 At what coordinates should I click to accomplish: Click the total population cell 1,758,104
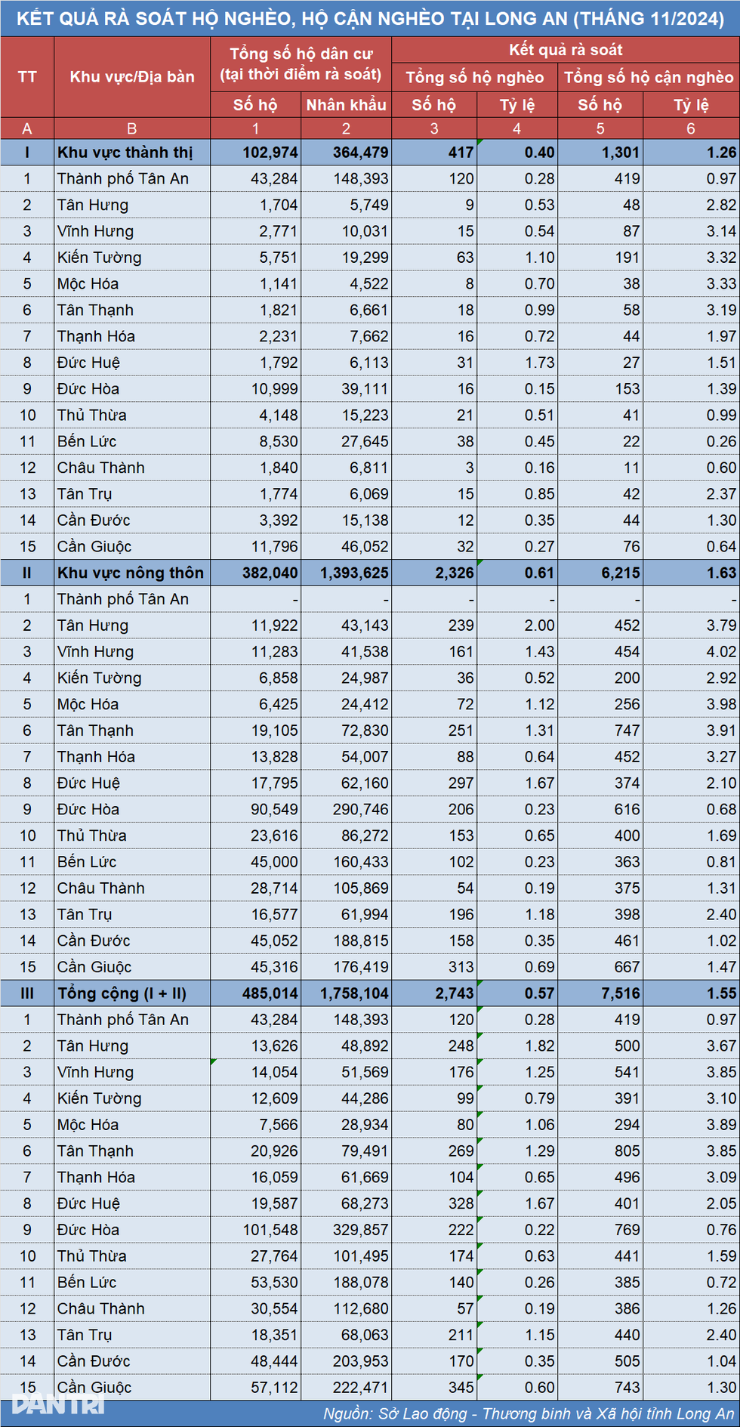click(354, 993)
